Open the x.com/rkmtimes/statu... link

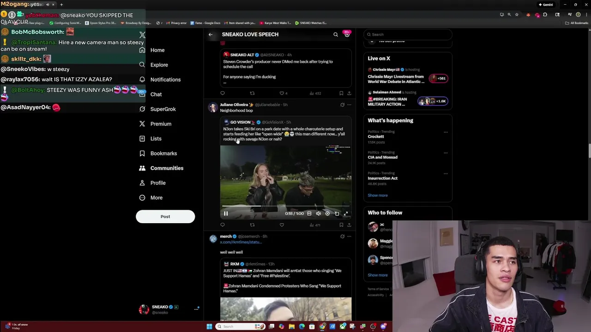(x=241, y=242)
